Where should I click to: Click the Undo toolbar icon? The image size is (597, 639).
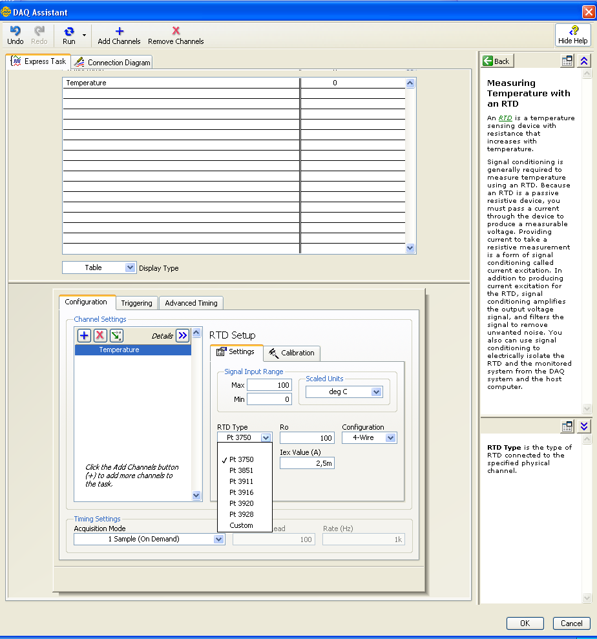[15, 31]
